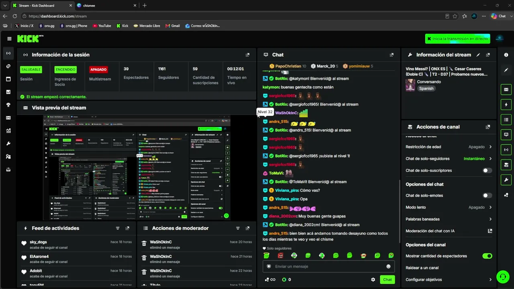Image resolution: width=514 pixels, height=289 pixels.
Task: Bookmark this page with the star icon
Action: pyautogui.click(x=455, y=16)
